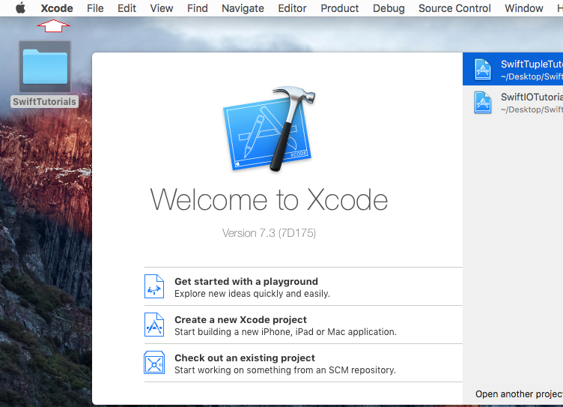
Task: Open the Edit menu
Action: pyautogui.click(x=127, y=8)
